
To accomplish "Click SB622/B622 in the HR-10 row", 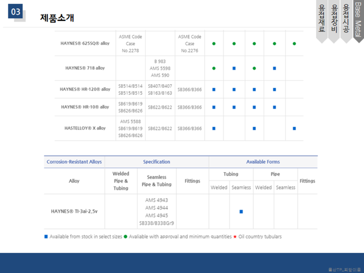I will [x=160, y=107].
